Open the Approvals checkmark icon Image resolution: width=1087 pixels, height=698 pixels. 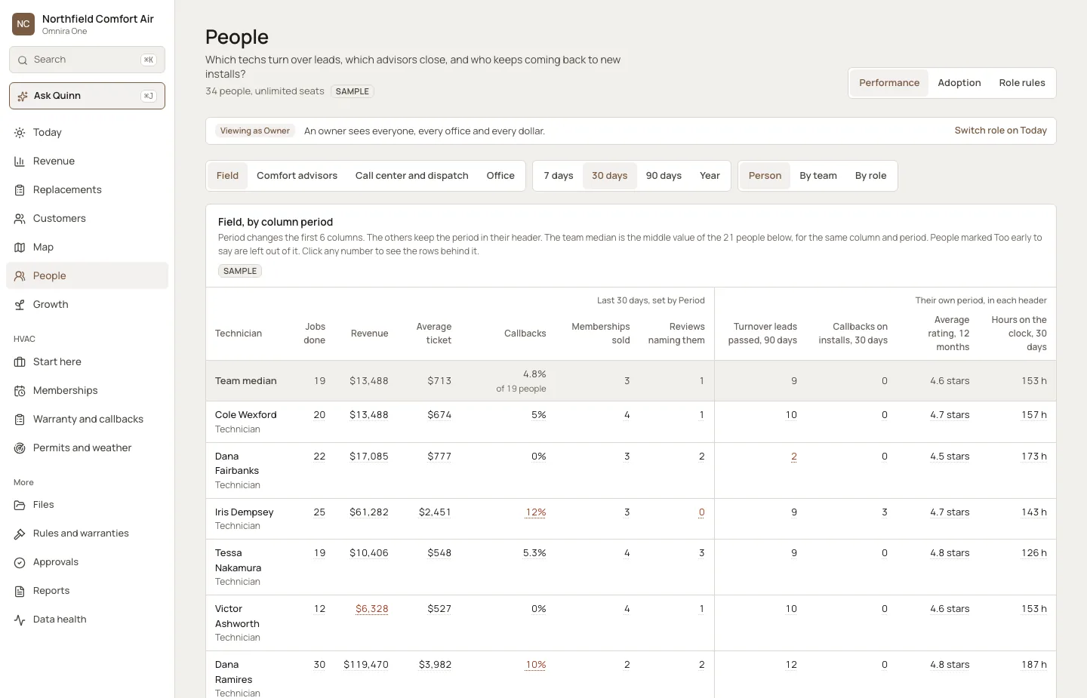(20, 562)
